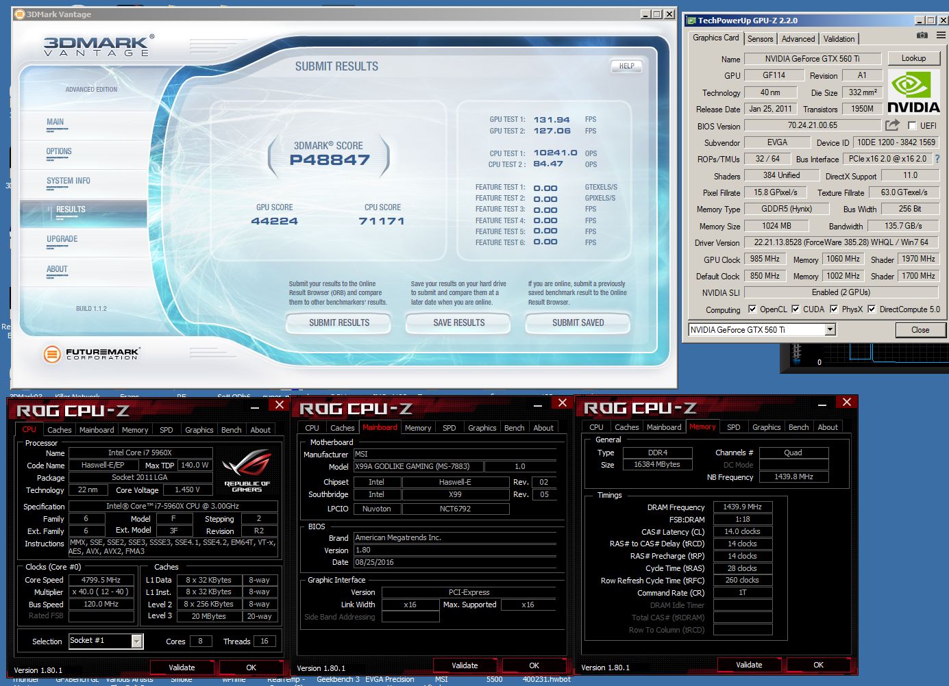949x686 pixels.
Task: Click the Driver Version field in GPU-Z
Action: [841, 242]
